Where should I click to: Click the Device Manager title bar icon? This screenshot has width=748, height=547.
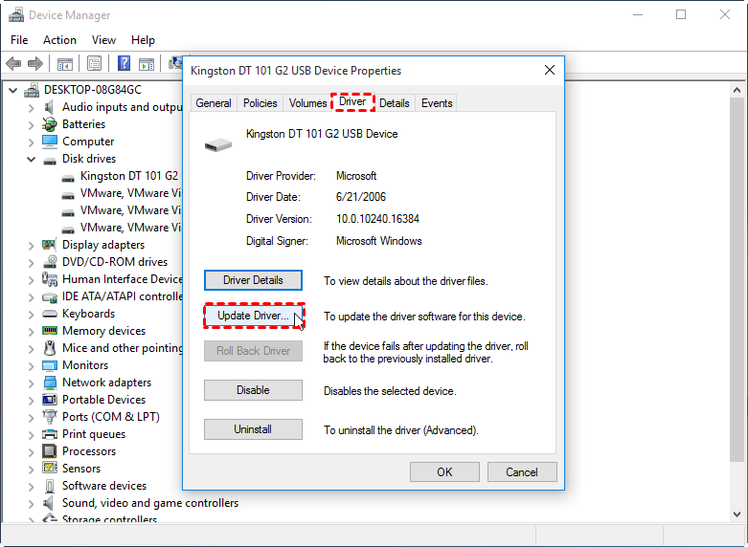pyautogui.click(x=16, y=15)
